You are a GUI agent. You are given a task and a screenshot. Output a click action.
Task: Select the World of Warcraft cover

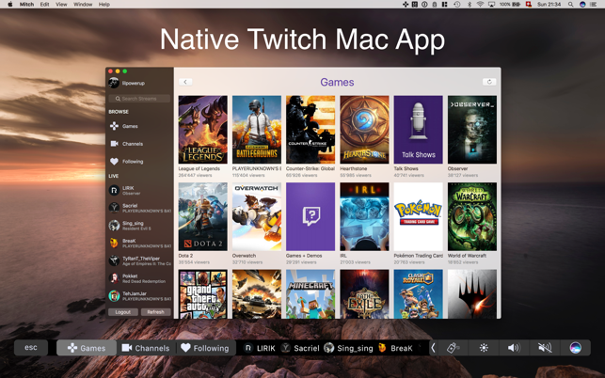pos(472,217)
